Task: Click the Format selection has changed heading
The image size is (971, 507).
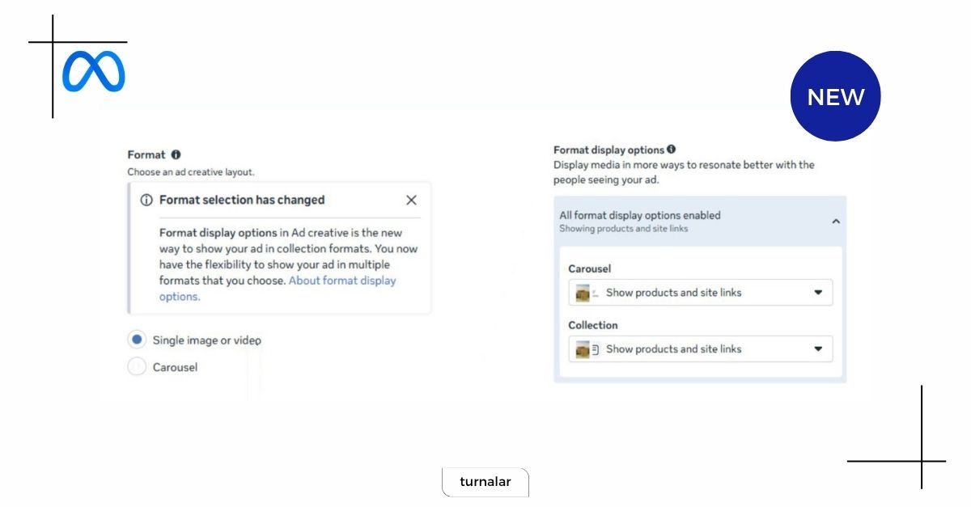Action: [x=242, y=200]
